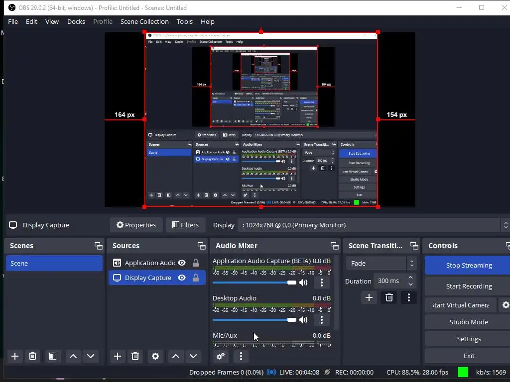This screenshot has height=382, width=510.
Task: Open the Help menu
Action: (x=208, y=22)
